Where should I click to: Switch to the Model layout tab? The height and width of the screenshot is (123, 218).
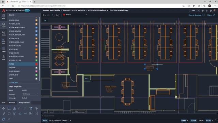point(45,120)
